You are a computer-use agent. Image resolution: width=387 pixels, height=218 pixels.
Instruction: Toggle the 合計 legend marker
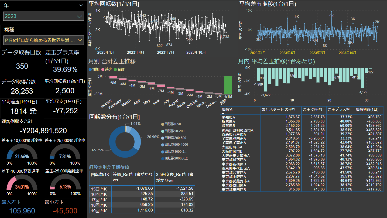[x=115, y=69]
